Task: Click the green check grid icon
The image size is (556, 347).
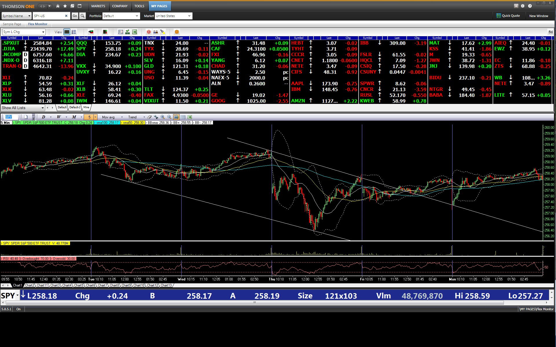Action: 128,32
